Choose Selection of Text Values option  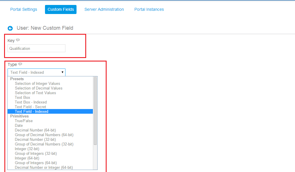(x=50, y=93)
